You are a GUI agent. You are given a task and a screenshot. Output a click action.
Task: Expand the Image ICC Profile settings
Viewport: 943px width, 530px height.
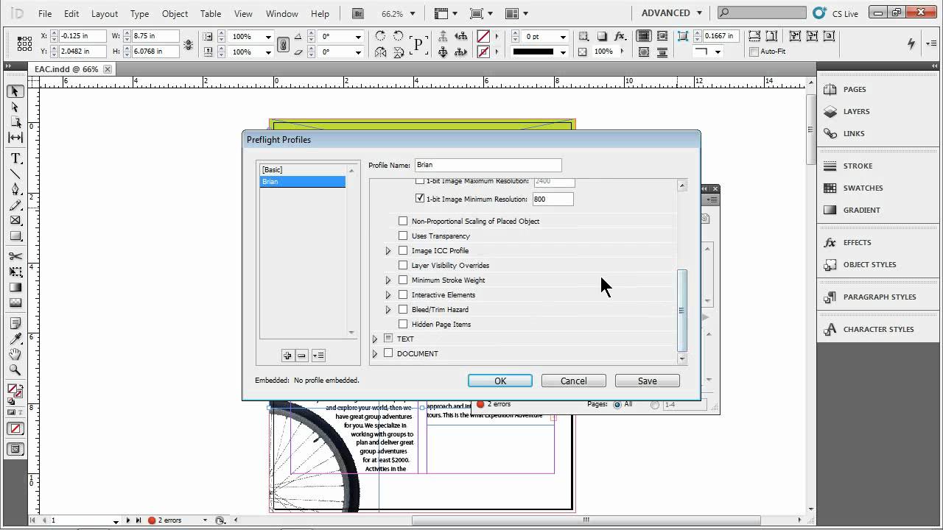[388, 251]
